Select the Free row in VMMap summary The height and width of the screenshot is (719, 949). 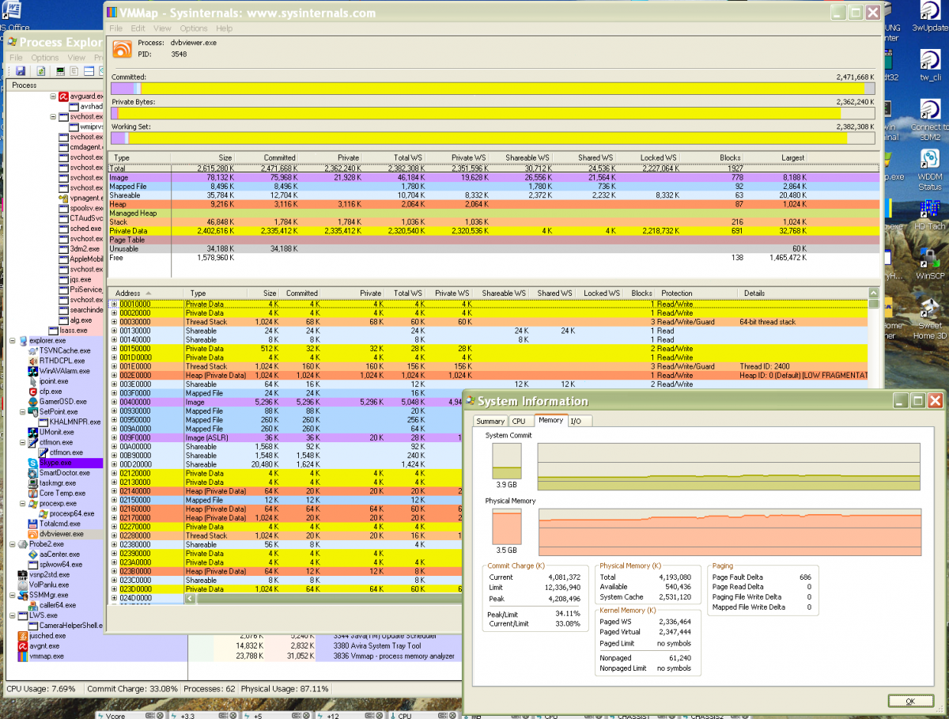tap(493, 257)
